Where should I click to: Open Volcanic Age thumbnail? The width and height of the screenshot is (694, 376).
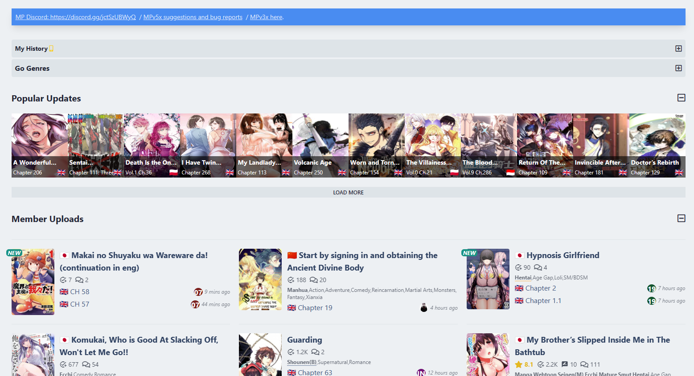320,146
